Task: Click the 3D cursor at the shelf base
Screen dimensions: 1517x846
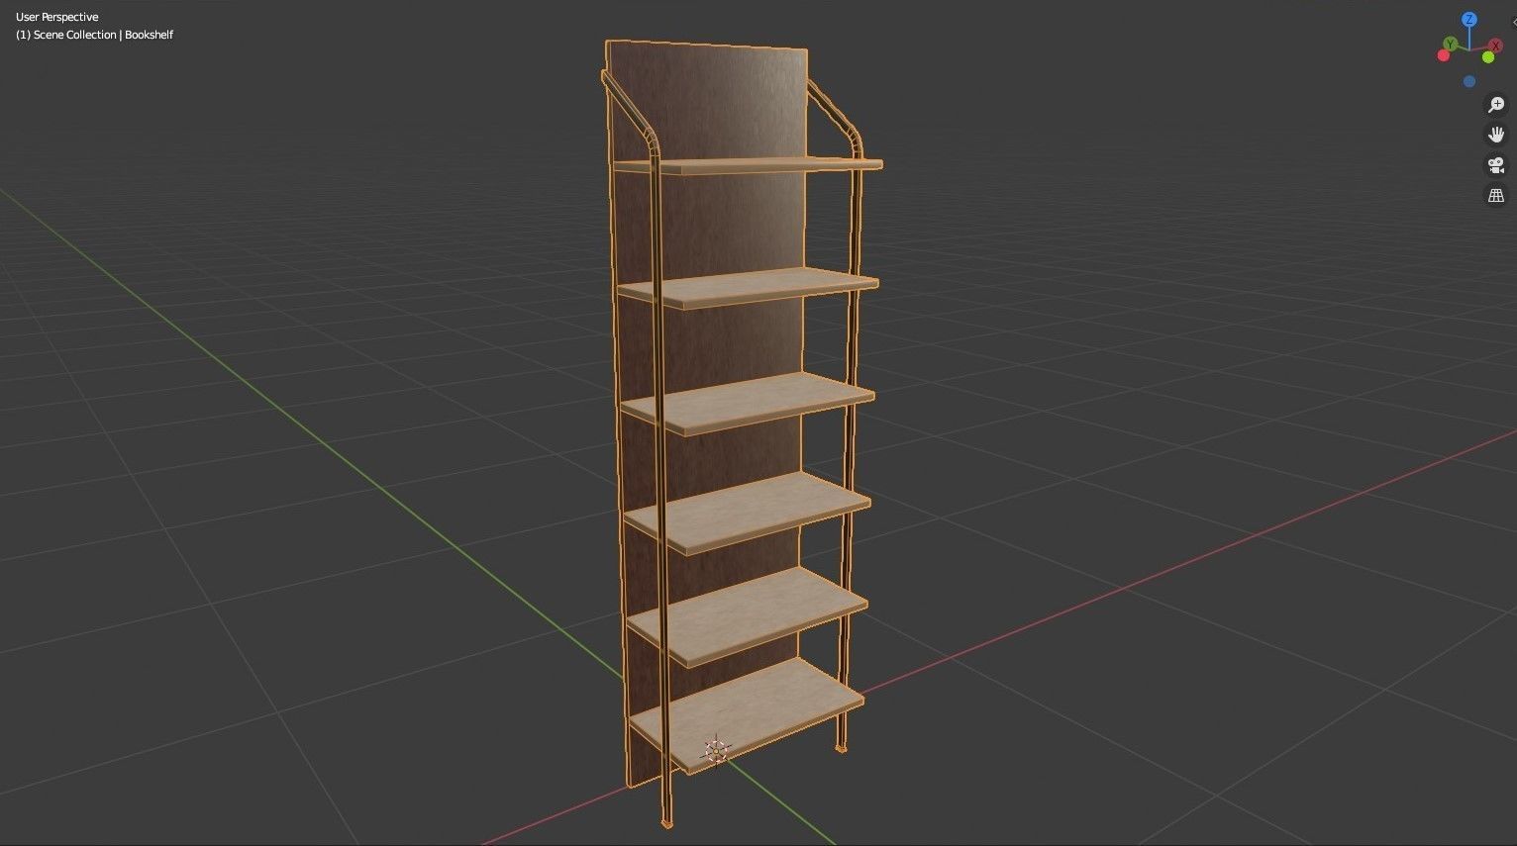Action: click(x=714, y=752)
